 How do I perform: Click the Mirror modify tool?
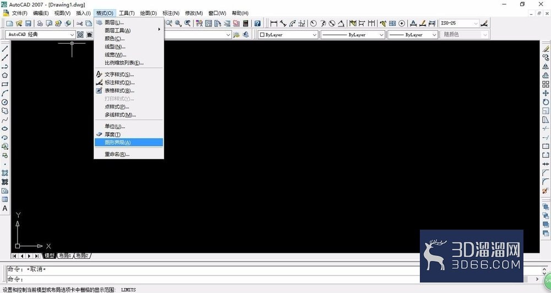coord(545,67)
